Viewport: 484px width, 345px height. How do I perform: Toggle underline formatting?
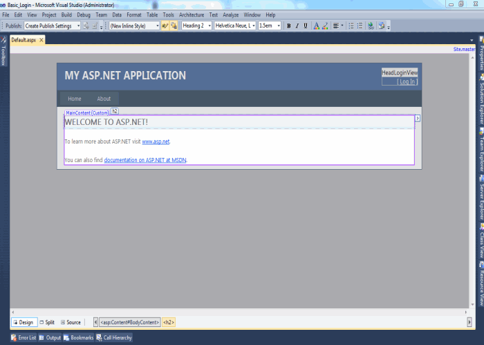306,26
